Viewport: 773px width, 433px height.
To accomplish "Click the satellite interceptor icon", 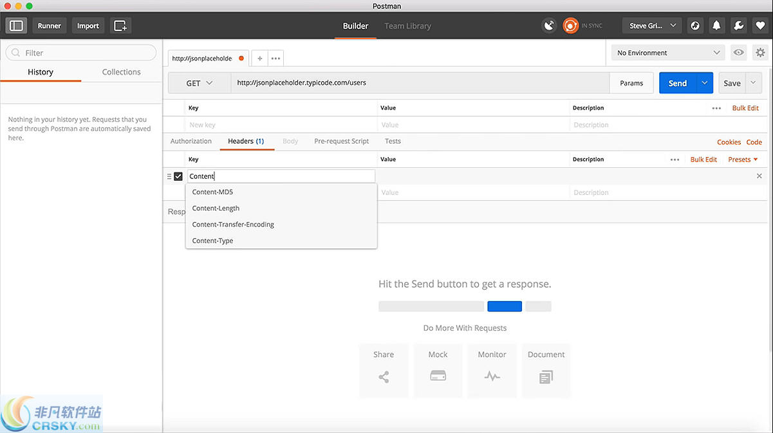I will tap(548, 26).
